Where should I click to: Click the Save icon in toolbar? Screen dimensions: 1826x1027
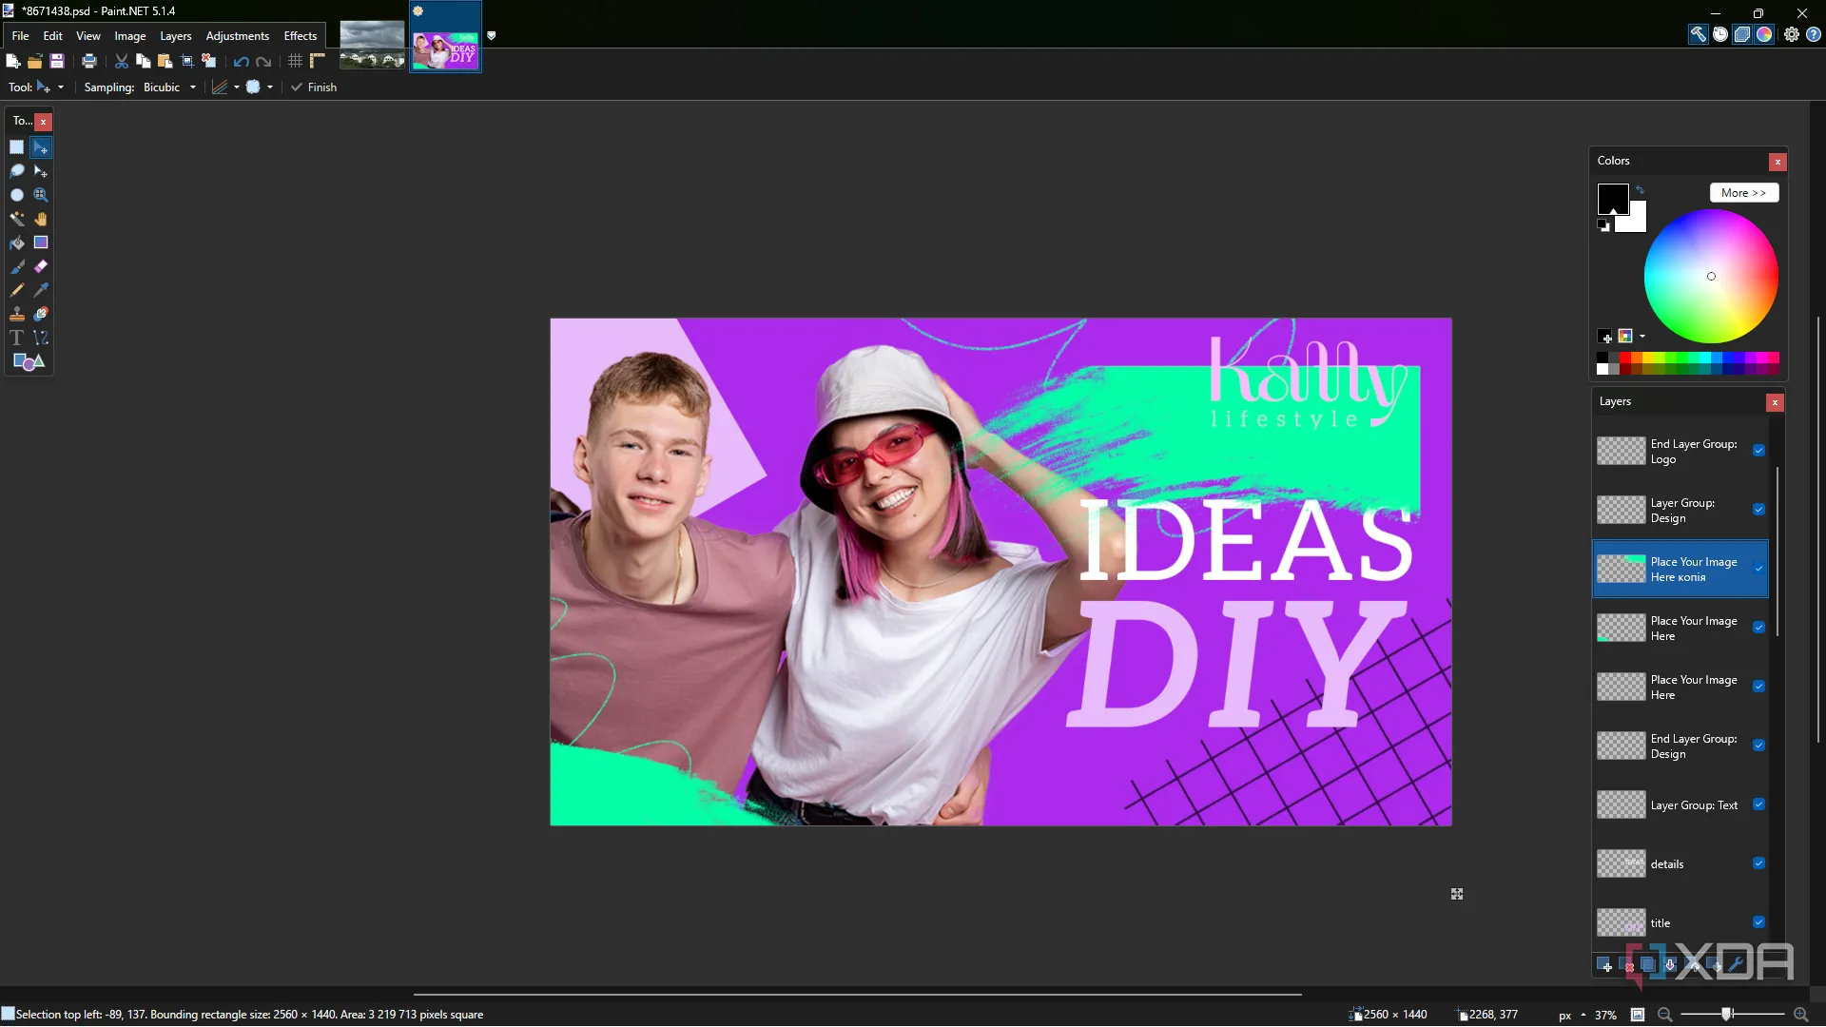click(57, 61)
